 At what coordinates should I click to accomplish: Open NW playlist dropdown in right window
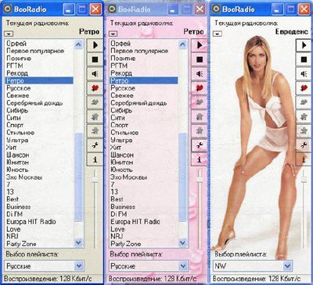tap(287, 266)
